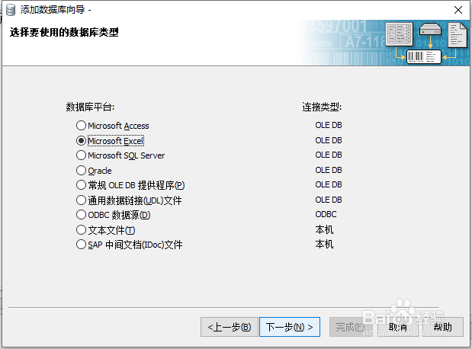
Task: Click the heading 选择要使用的数据库类型
Action: (x=64, y=32)
